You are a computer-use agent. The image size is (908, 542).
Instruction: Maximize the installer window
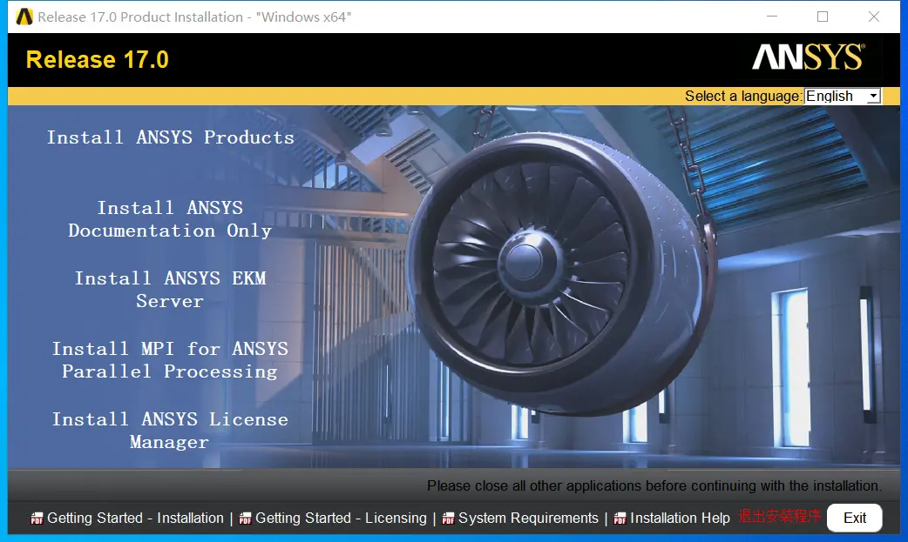[x=823, y=17]
